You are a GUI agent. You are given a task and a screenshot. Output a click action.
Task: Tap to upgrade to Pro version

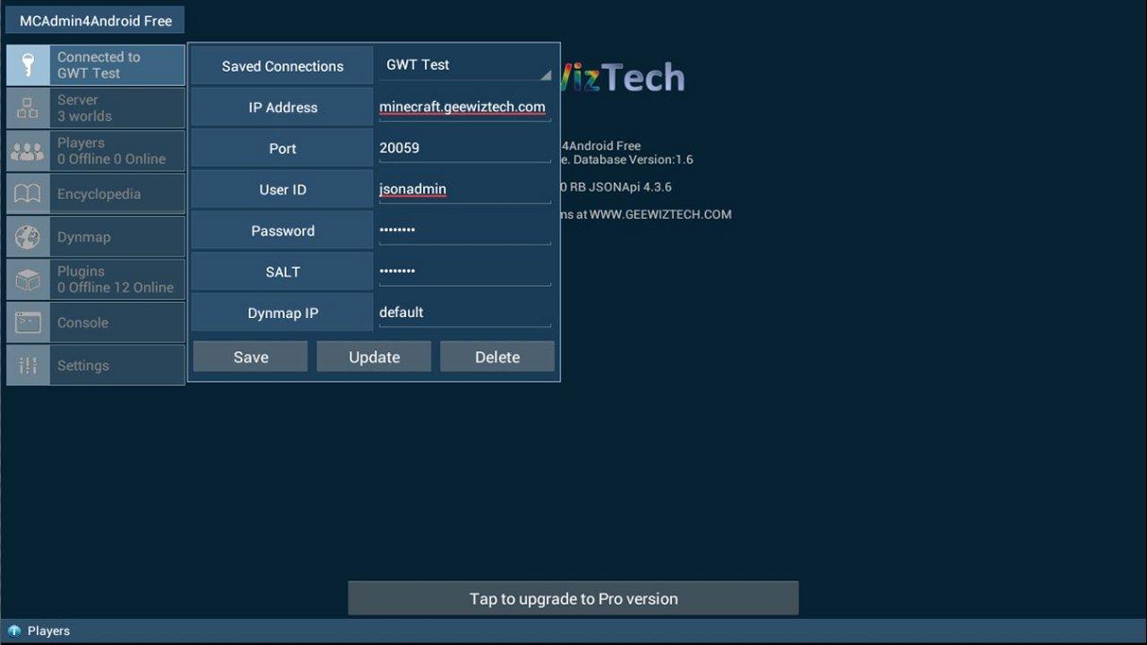pos(573,598)
